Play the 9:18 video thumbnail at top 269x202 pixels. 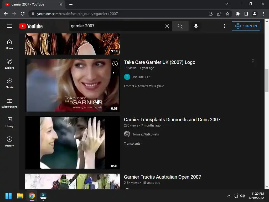point(73,44)
